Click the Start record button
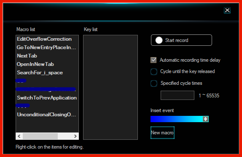This screenshot has width=242, height=157. point(181,40)
